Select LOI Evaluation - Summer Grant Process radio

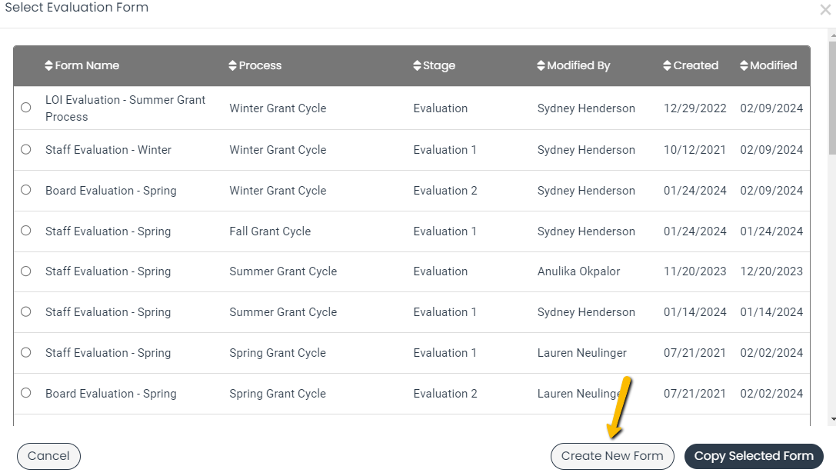pos(25,108)
